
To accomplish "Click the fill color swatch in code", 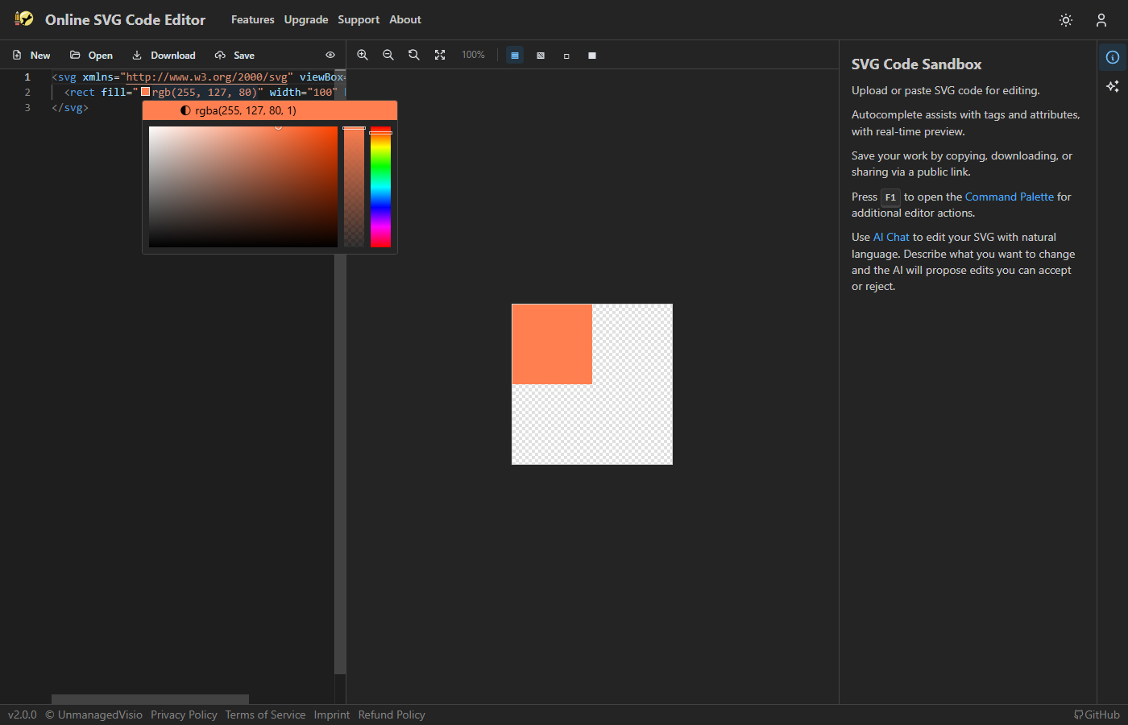I will tap(145, 92).
